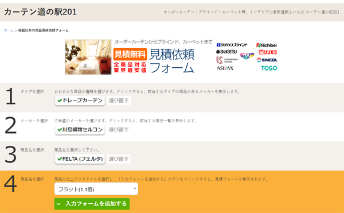Click the 全商品対応 業界最安値 red text
This screenshot has height=213, width=344.
pos(130,67)
